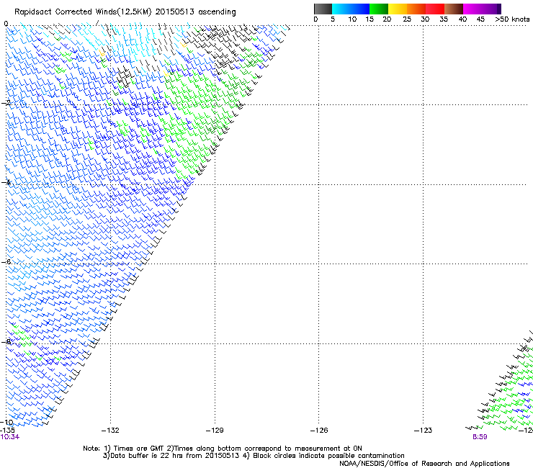Screen dimensions: 533x468
Task: Click the orange 25-30 knots color swatch
Action: pos(416,9)
